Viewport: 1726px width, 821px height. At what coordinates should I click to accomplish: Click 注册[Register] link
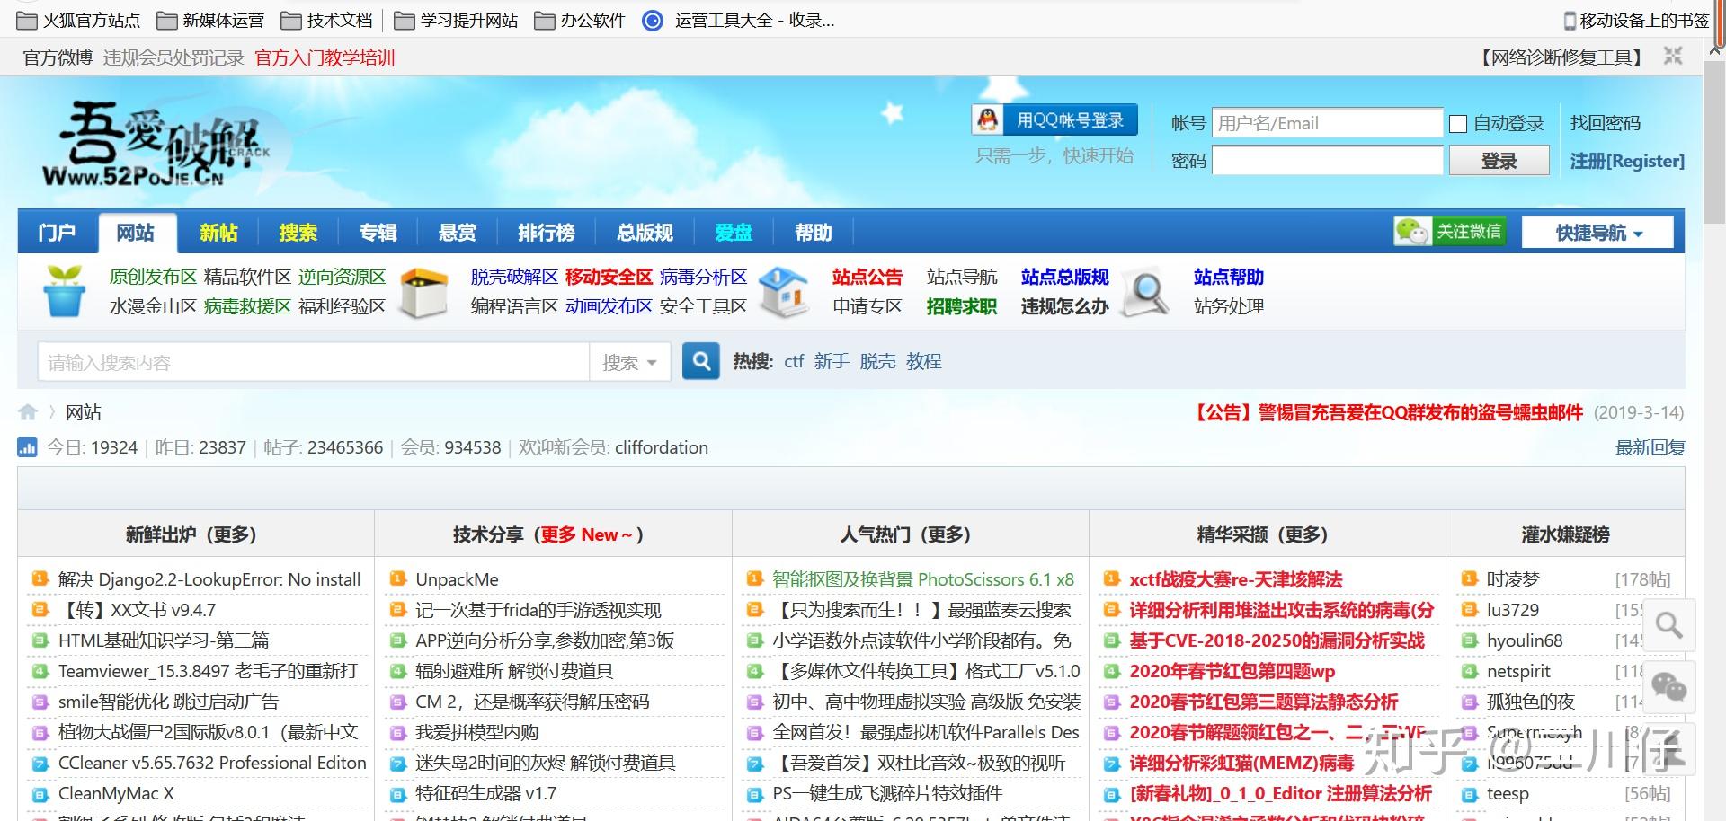1627,161
